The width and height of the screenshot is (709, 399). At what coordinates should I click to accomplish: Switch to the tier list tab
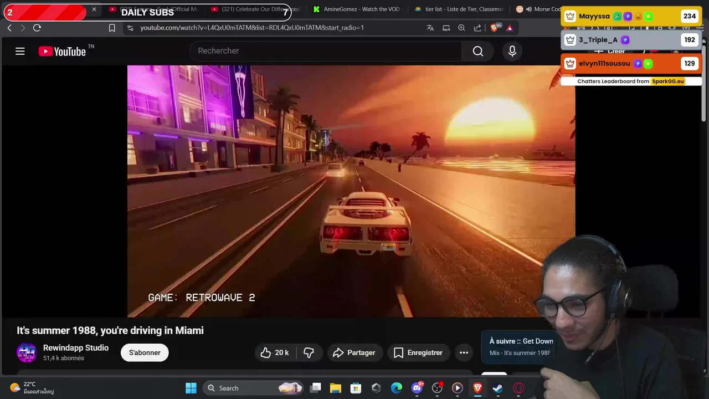click(459, 9)
